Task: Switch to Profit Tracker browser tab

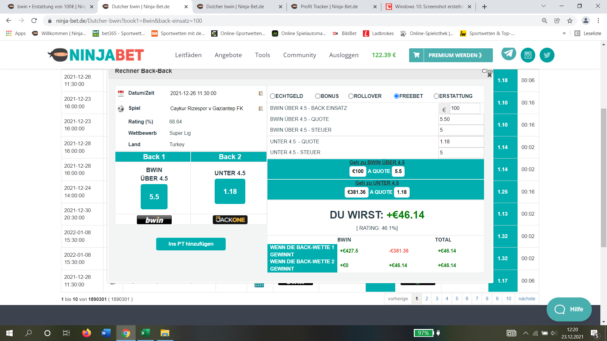Action: coord(334,7)
